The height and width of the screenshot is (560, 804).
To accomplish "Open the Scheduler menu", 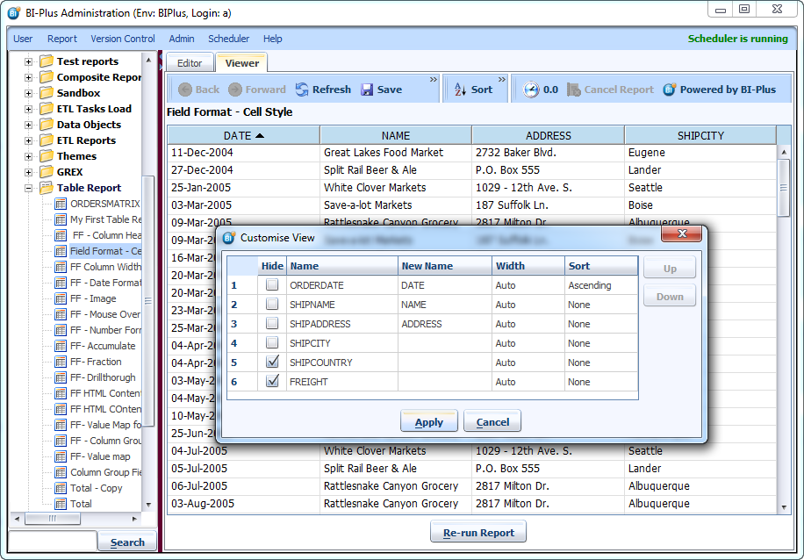I will [x=228, y=39].
